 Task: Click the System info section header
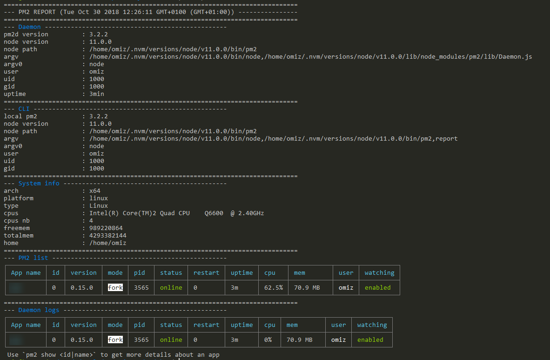38,183
